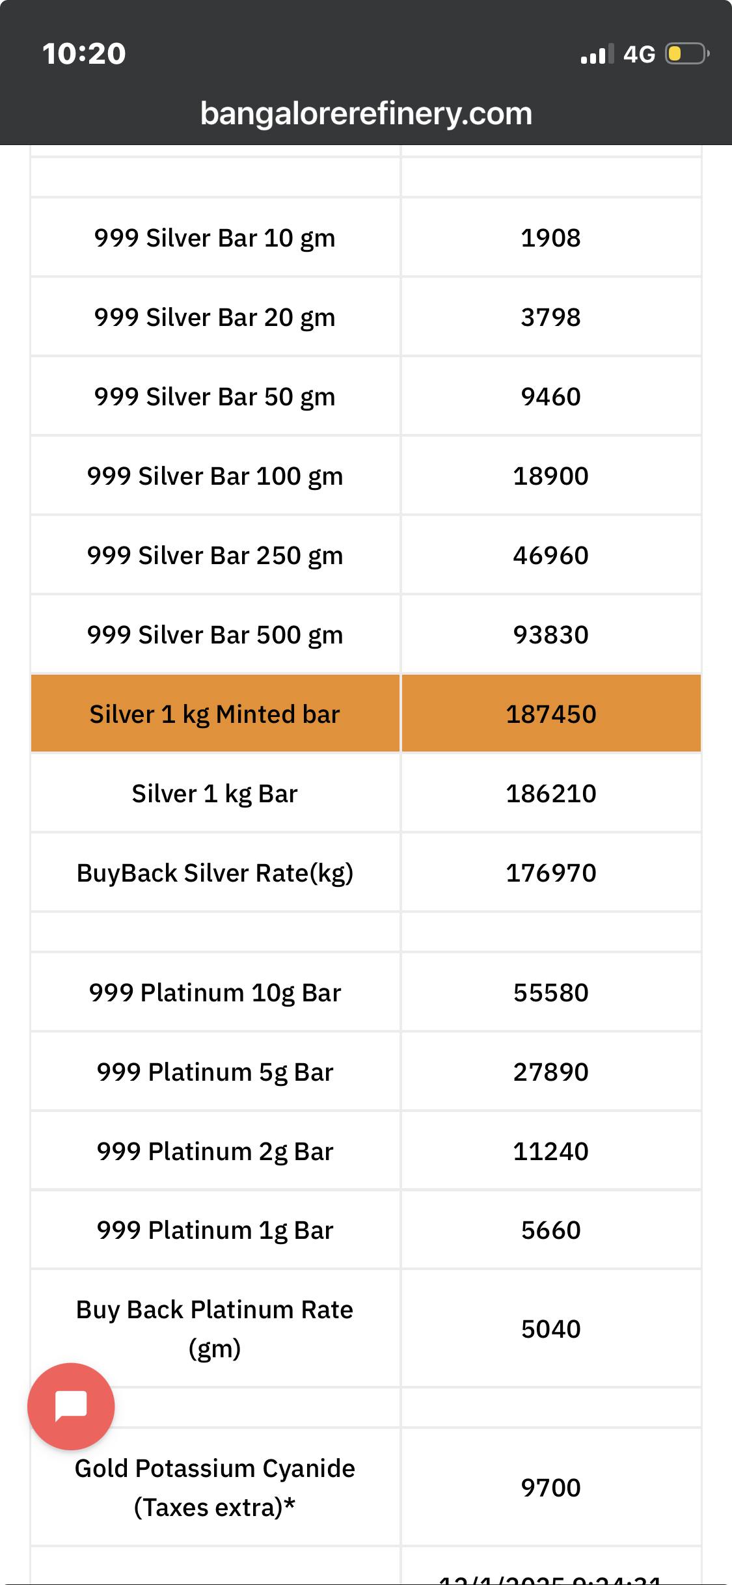
Task: Tap the red chat bubble icon
Action: click(x=71, y=1406)
